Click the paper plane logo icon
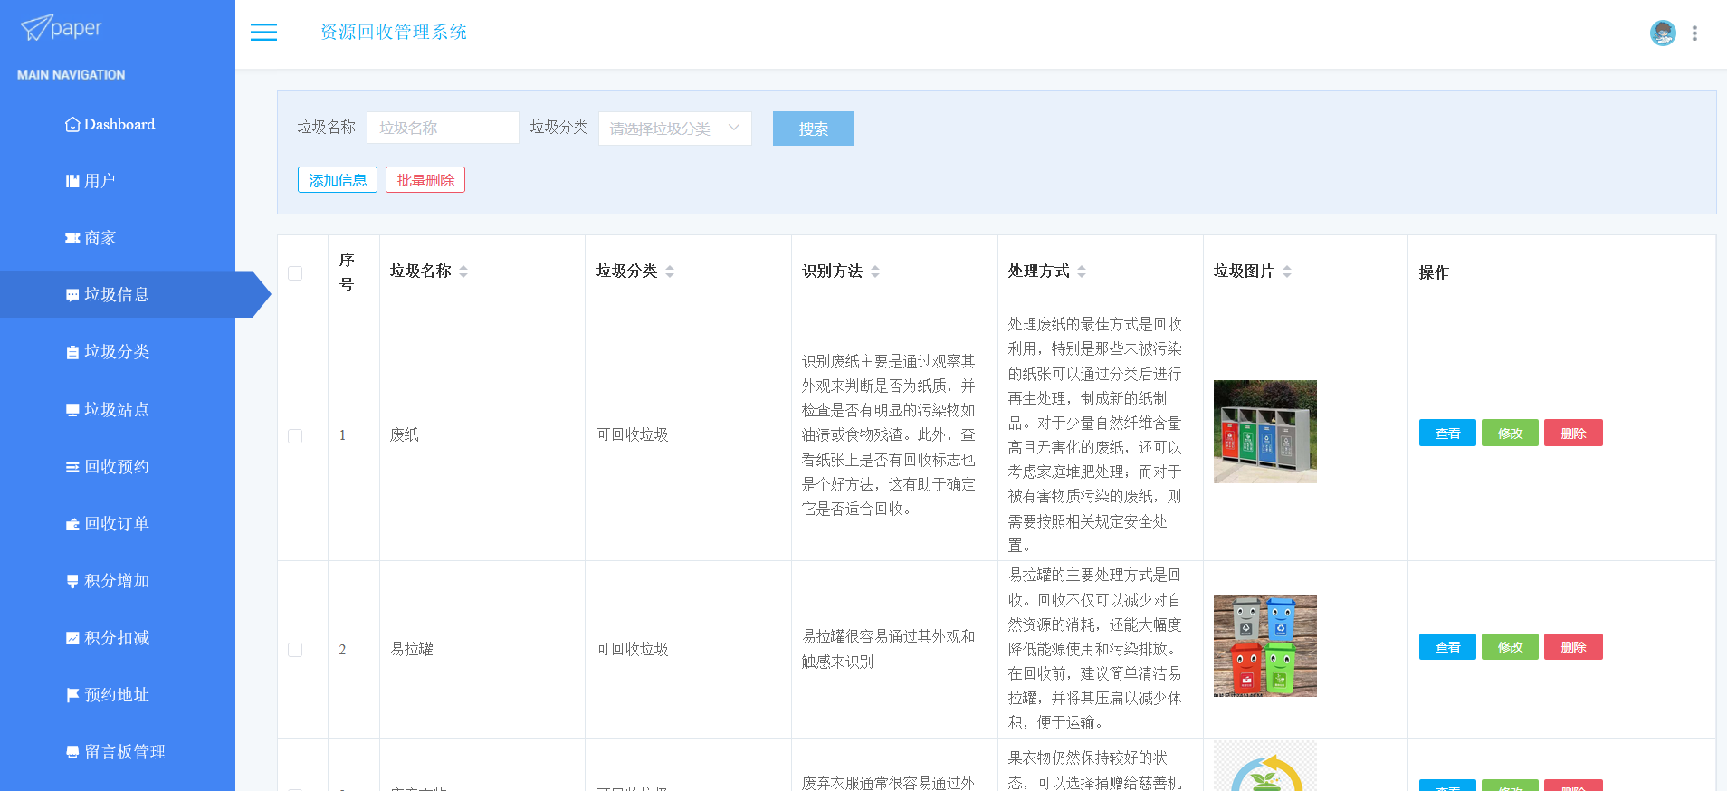Screen dimensions: 1727x791 click(x=35, y=28)
